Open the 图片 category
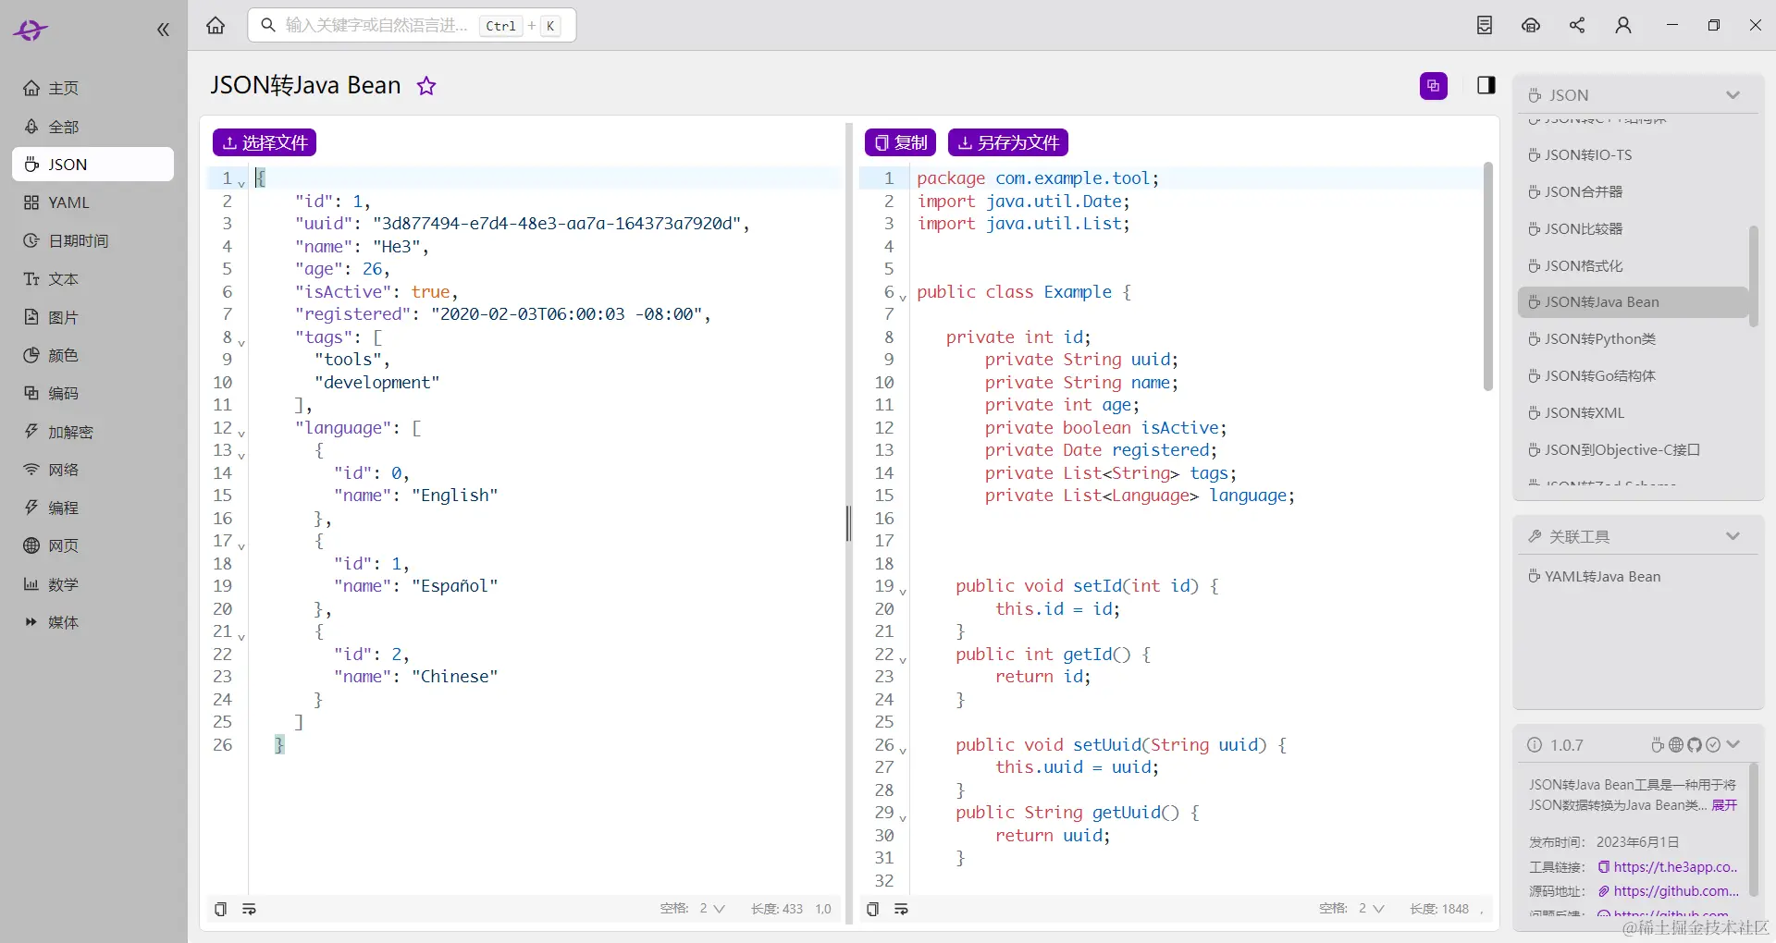 click(x=92, y=317)
